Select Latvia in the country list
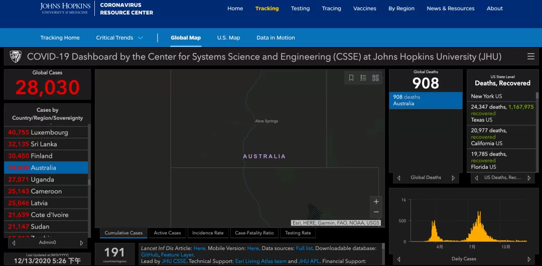Image resolution: width=542 pixels, height=266 pixels. pyautogui.click(x=46, y=203)
